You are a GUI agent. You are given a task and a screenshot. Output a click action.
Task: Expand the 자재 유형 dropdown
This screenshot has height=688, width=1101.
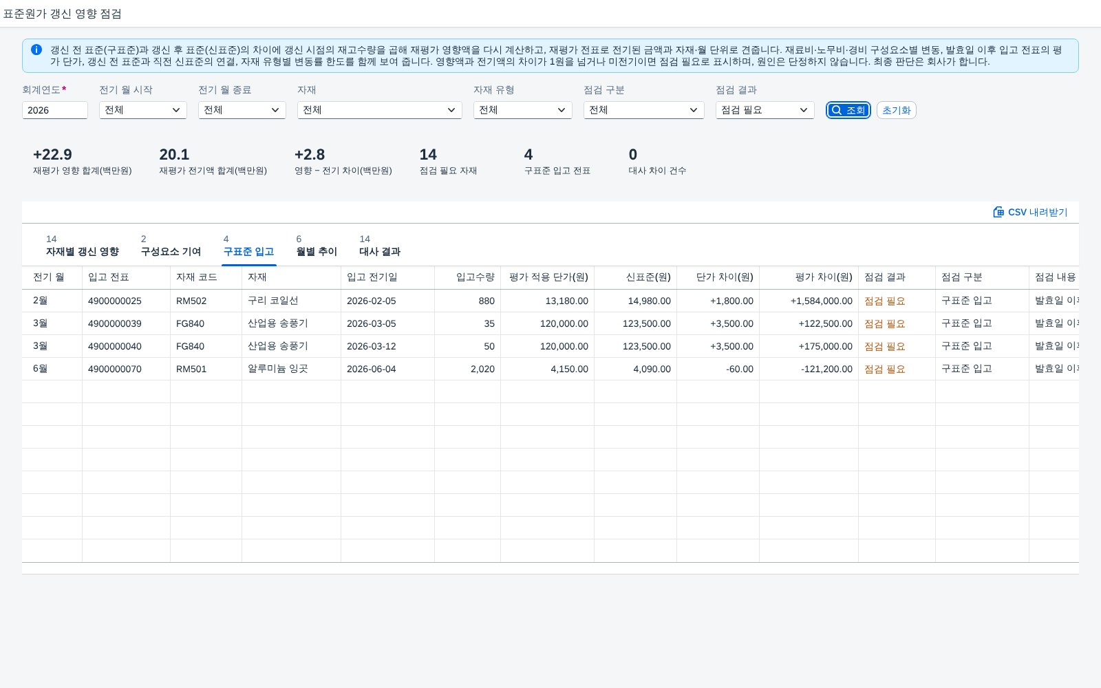[x=523, y=110]
